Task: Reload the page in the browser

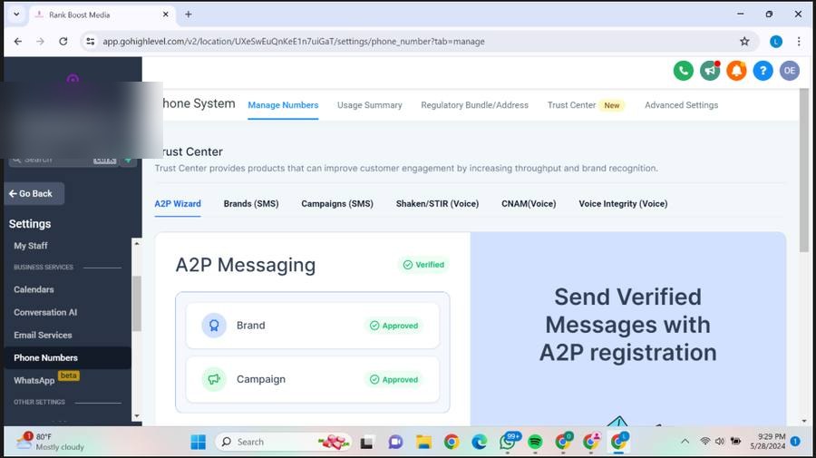Action: 63,42
